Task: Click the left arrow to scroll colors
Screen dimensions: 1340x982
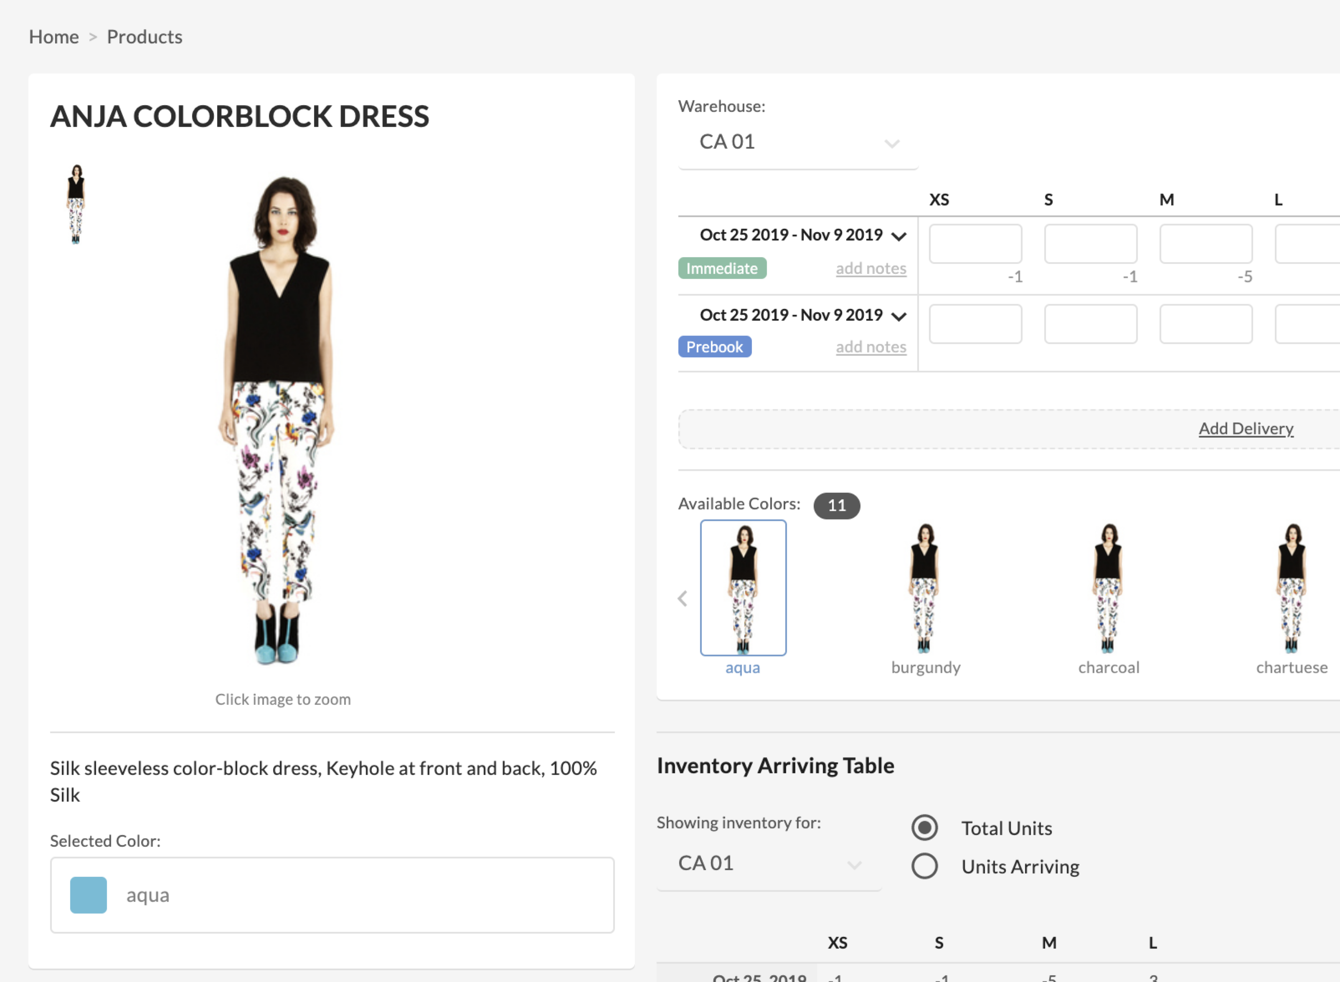Action: [x=682, y=599]
